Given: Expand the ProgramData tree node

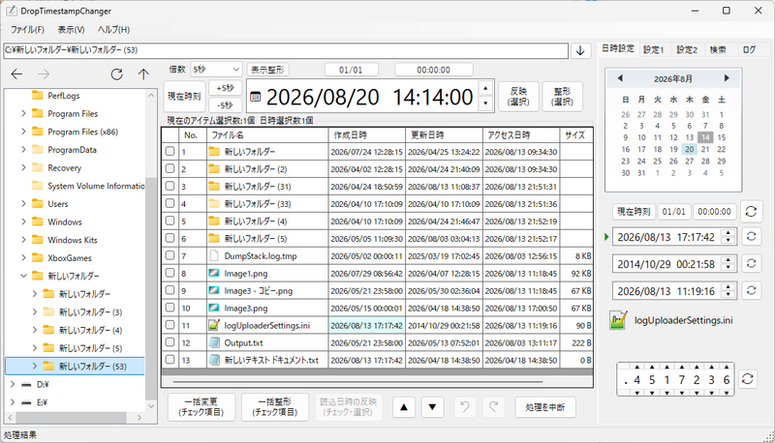Looking at the screenshot, I should (x=23, y=150).
